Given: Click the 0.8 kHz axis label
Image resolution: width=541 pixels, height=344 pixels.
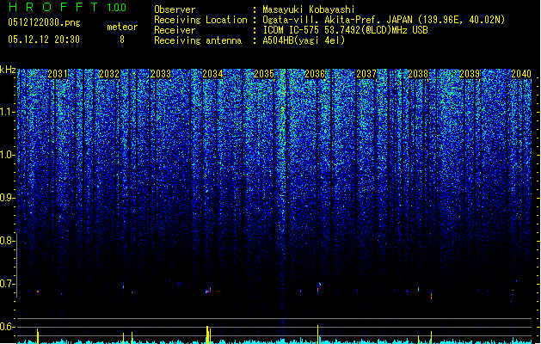Looking at the screenshot, I should (7, 241).
